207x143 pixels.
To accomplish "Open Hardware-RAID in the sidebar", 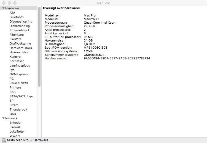I will [x=21, y=48].
